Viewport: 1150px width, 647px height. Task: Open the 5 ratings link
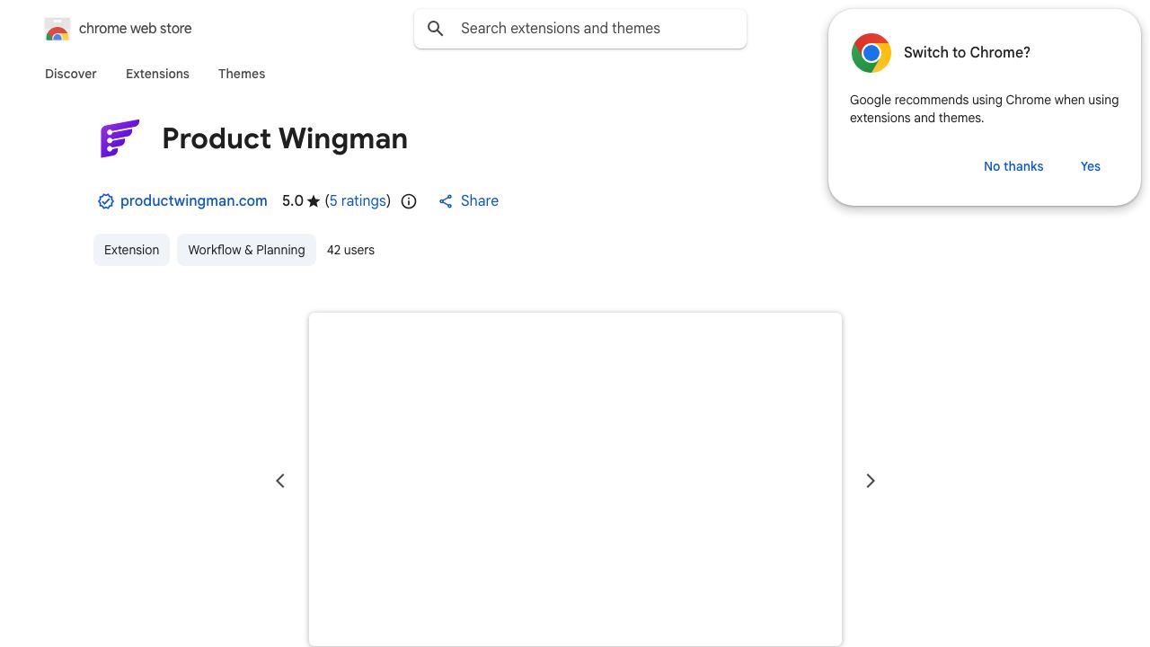[x=358, y=201]
